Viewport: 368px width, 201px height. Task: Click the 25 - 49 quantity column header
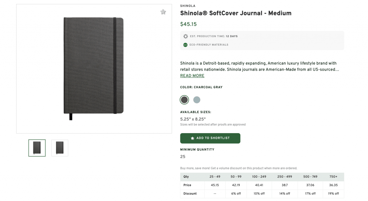point(215,177)
